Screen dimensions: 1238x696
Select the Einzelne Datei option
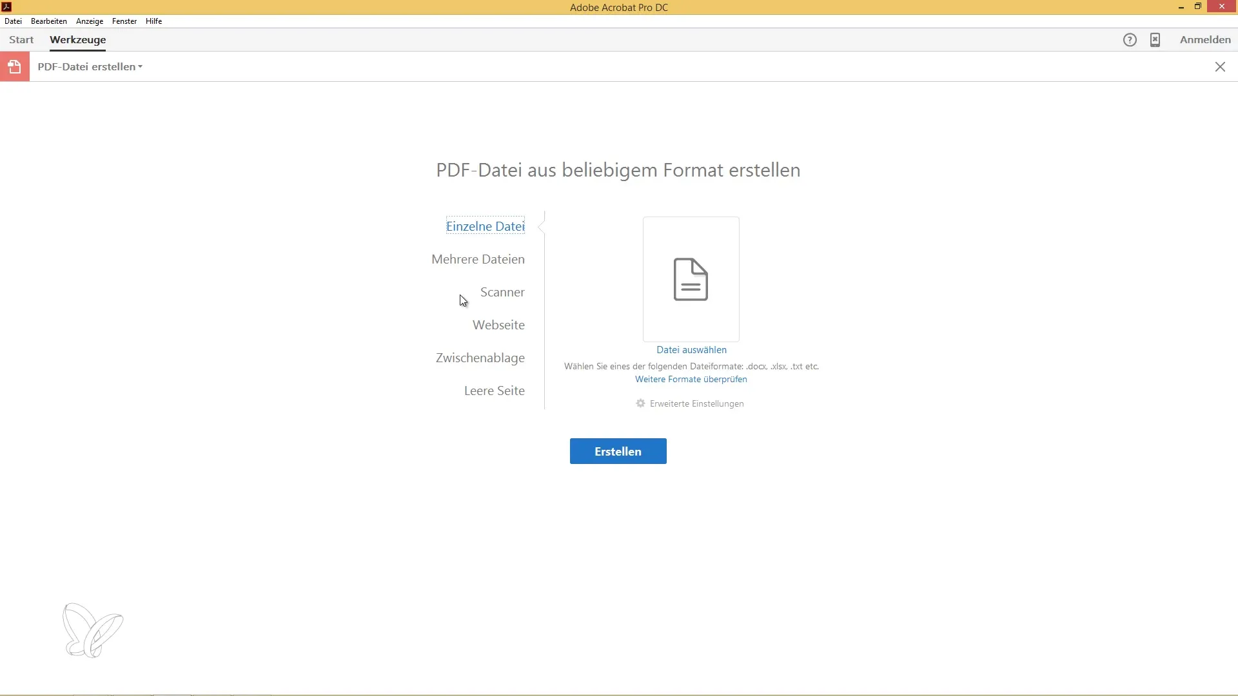point(486,226)
